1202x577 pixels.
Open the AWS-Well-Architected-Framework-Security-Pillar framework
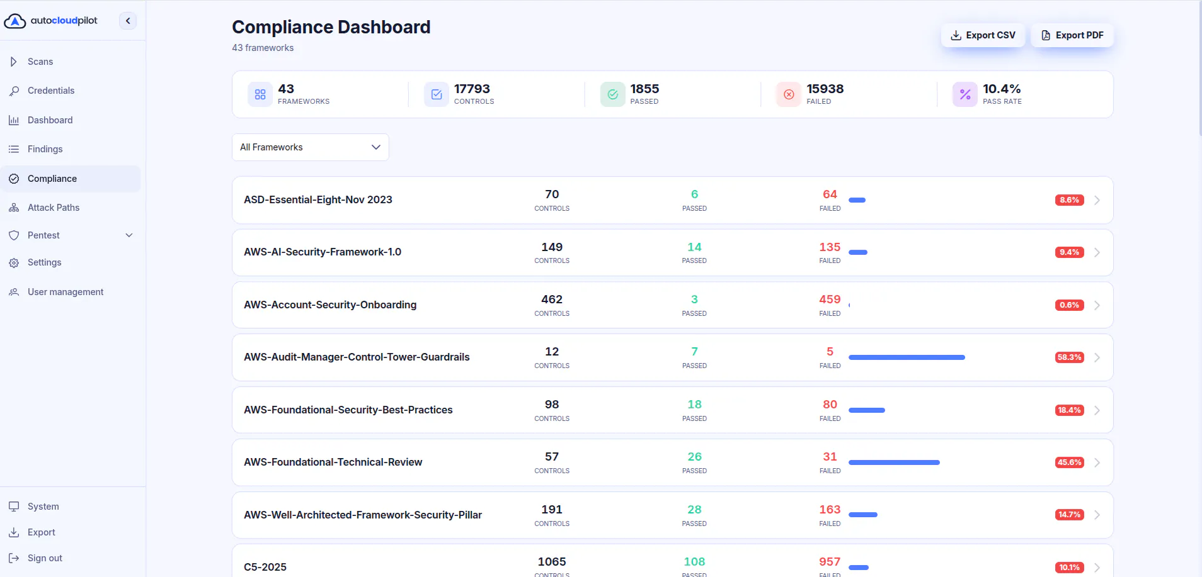pyautogui.click(x=673, y=515)
